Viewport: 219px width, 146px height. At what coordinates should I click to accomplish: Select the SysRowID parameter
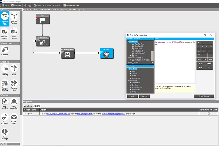coord(139,46)
